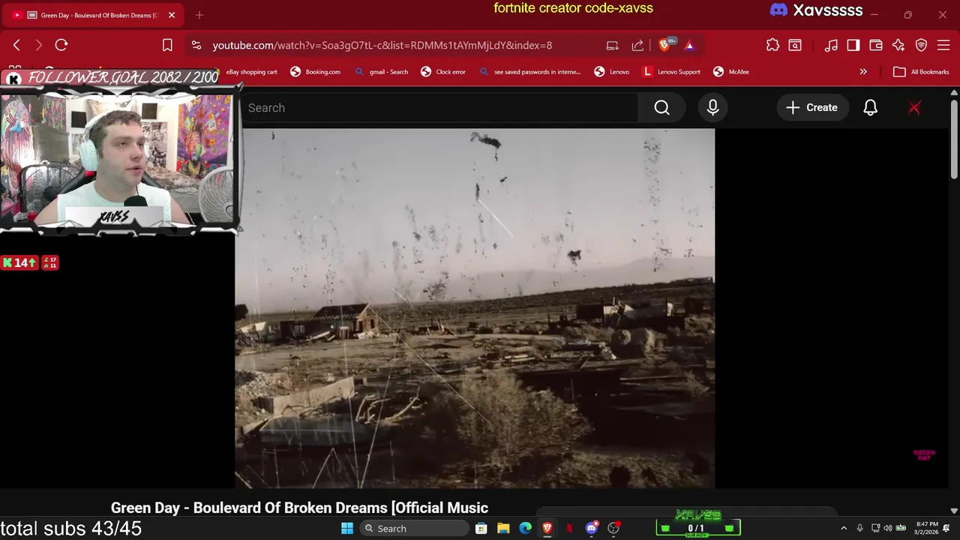Image resolution: width=960 pixels, height=540 pixels.
Task: Open the YouTube Create button
Action: coord(811,107)
